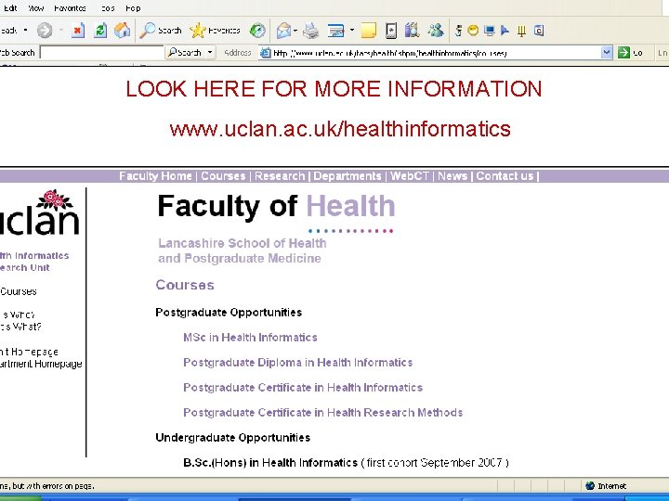Open the Messenger people icon
This screenshot has width=669, height=501.
pyautogui.click(x=436, y=31)
